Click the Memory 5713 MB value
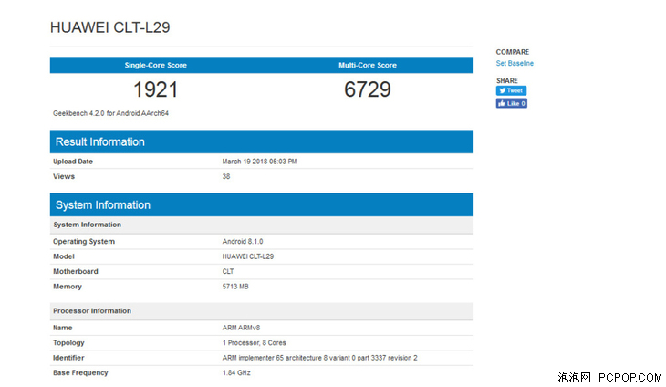The height and width of the screenshot is (387, 666). click(x=234, y=287)
